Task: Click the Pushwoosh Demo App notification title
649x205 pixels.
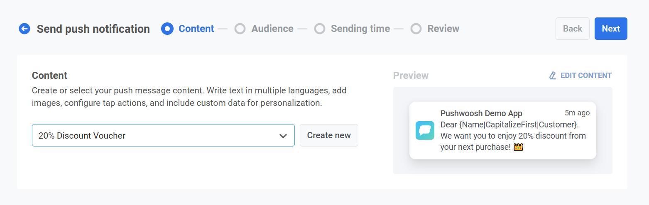Action: 481,113
